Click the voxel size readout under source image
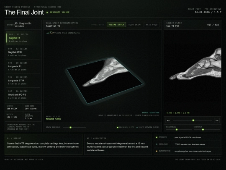226x170 pixels. tap(178, 113)
